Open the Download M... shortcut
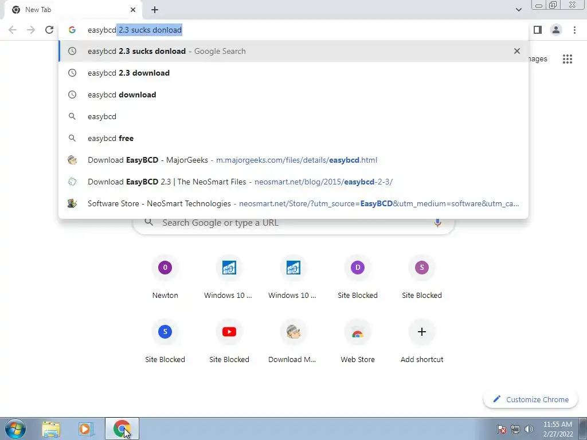The width and height of the screenshot is (587, 440). coord(293,341)
